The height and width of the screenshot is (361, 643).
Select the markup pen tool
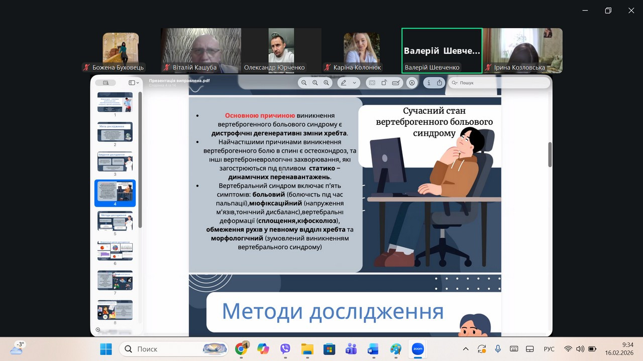pos(344,83)
